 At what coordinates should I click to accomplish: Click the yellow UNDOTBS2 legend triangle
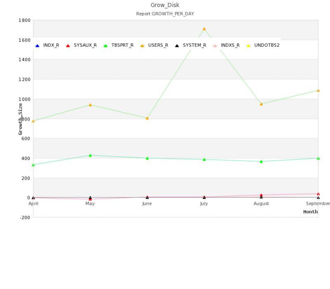248,46
